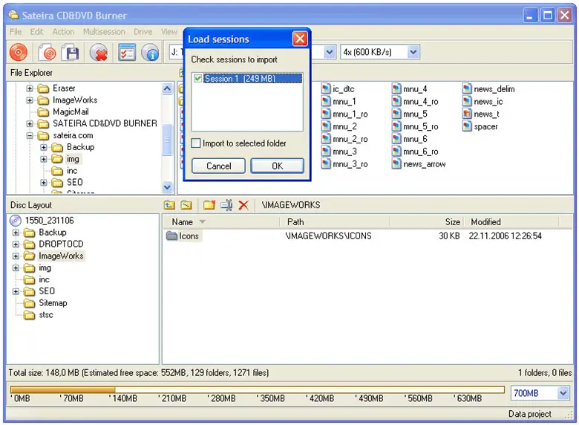579x425 pixels.
Task: Click the Size column header
Action: [x=452, y=221]
